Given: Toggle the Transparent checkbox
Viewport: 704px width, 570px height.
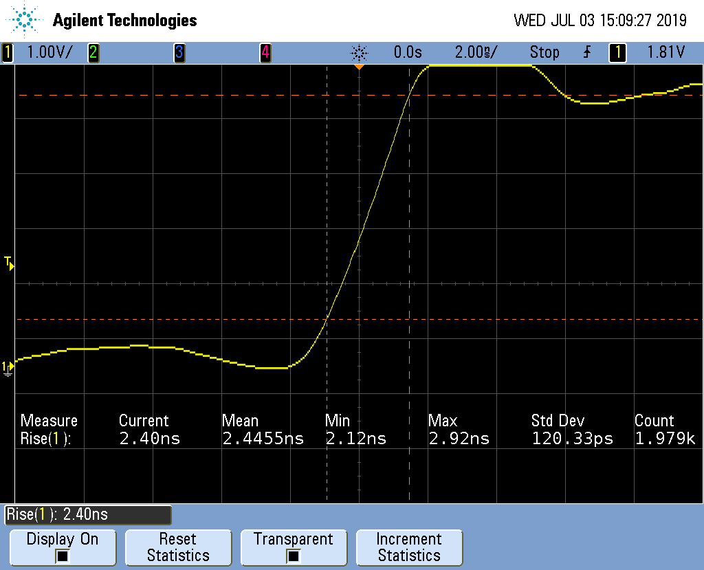Looking at the screenshot, I should (293, 556).
